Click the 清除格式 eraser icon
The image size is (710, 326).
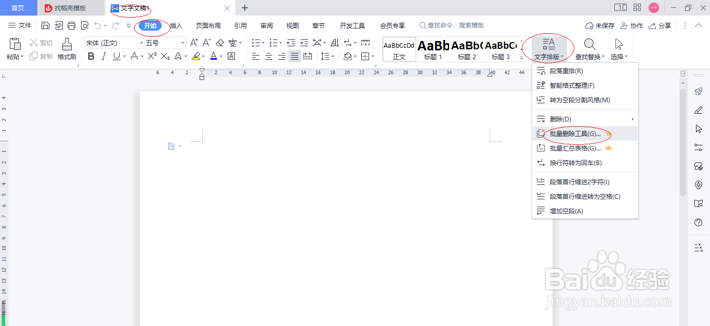(x=220, y=43)
